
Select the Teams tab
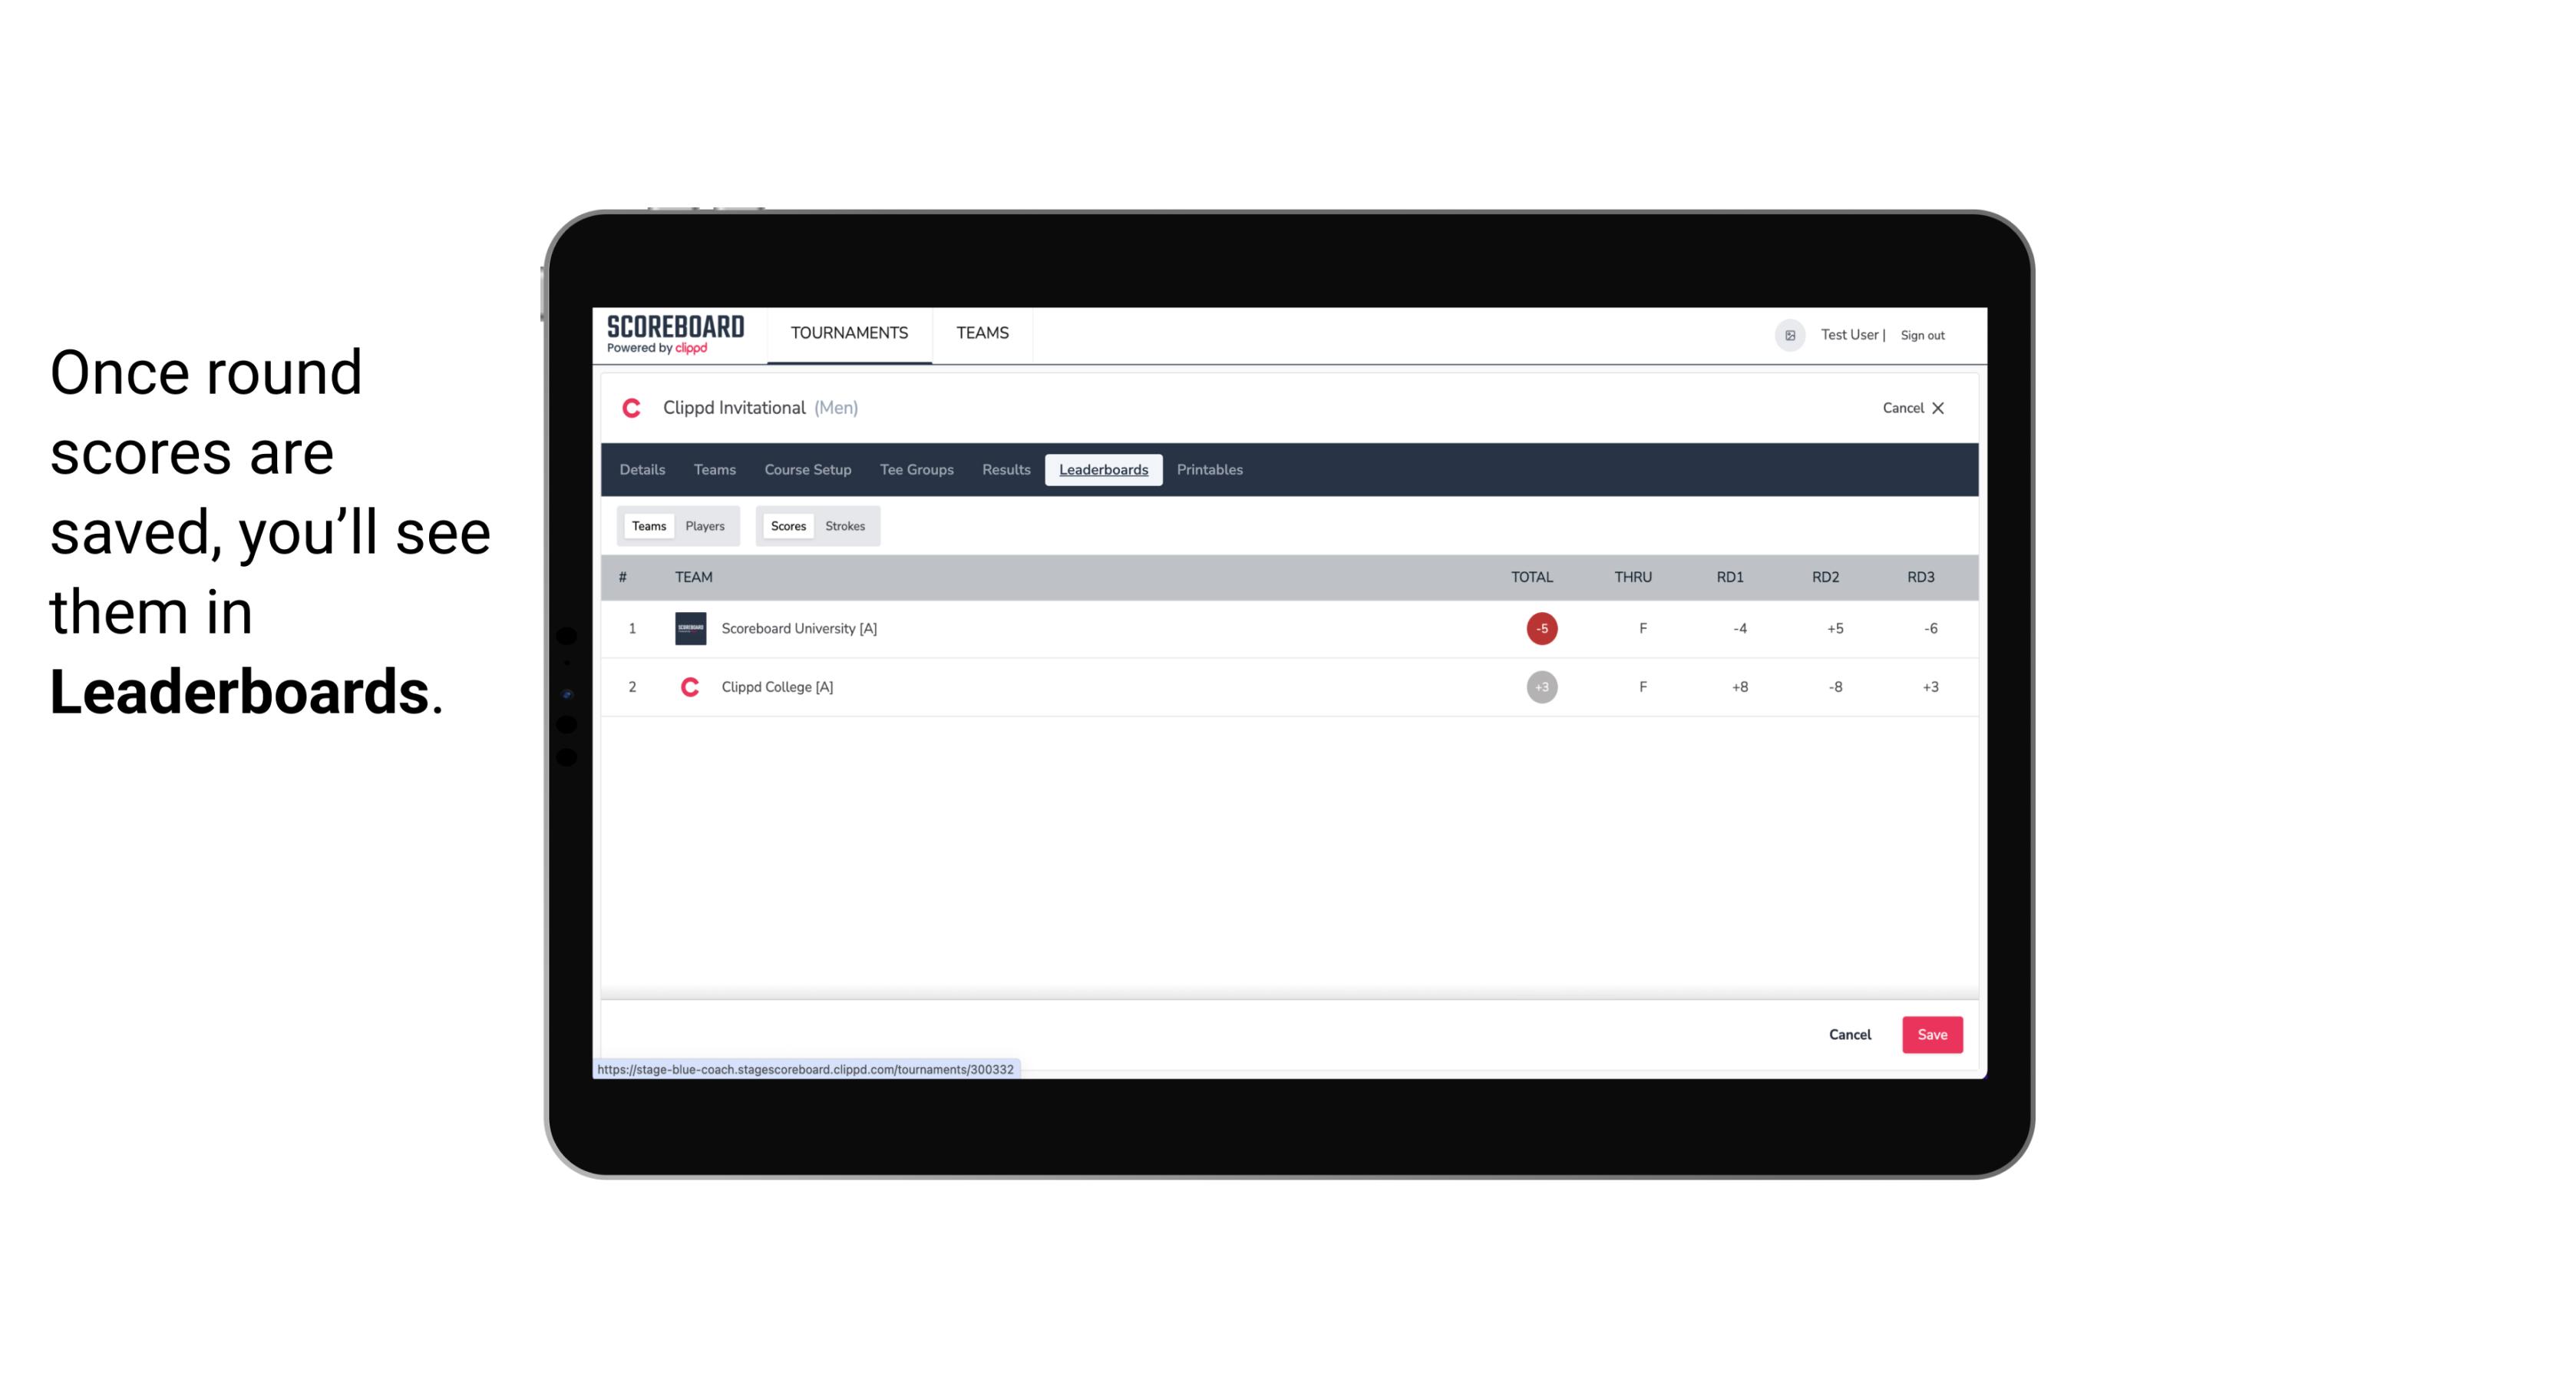pyautogui.click(x=647, y=526)
